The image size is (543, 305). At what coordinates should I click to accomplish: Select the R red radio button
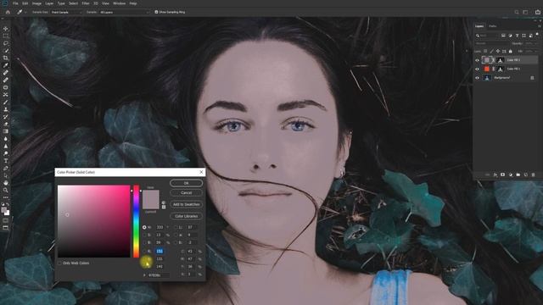[144, 251]
